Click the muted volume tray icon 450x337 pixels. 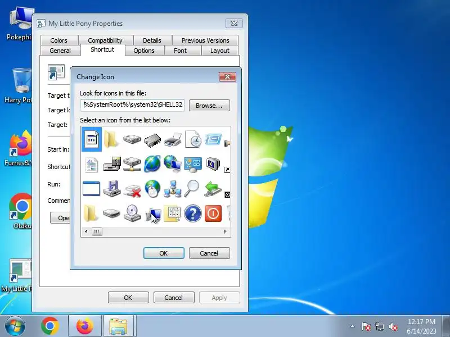pos(393,326)
